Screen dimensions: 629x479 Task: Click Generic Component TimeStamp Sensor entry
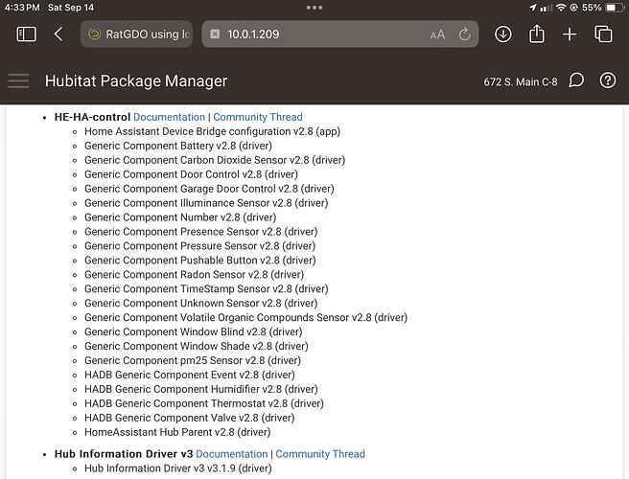pos(206,289)
